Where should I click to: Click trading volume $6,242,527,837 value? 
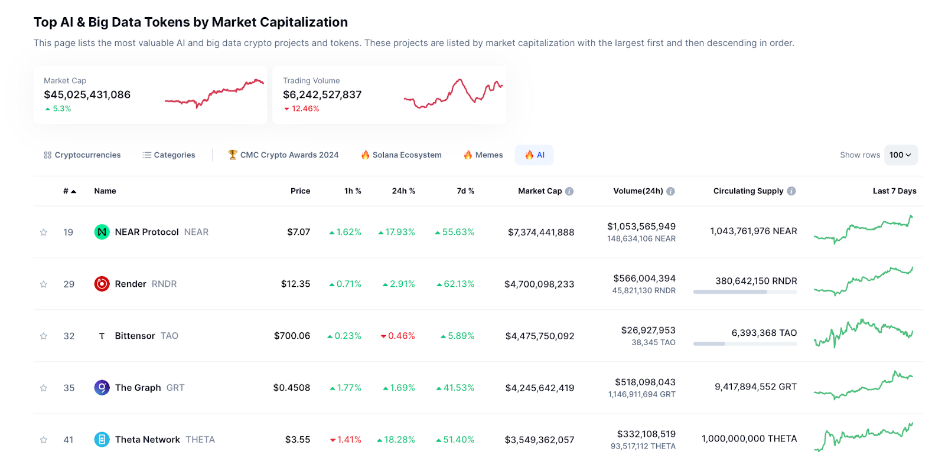[x=322, y=94]
